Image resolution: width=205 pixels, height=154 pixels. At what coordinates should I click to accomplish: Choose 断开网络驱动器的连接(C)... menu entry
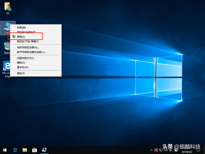click(x=36, y=52)
